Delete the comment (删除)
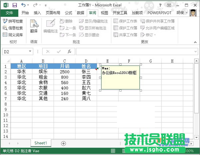Image resolution: width=200 pixels, height=155 pixels. (x=66, y=21)
